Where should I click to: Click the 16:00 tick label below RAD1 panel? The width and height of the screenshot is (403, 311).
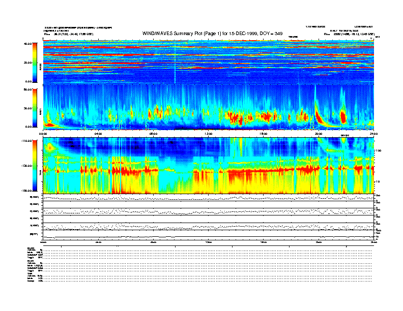pyautogui.click(x=264, y=134)
